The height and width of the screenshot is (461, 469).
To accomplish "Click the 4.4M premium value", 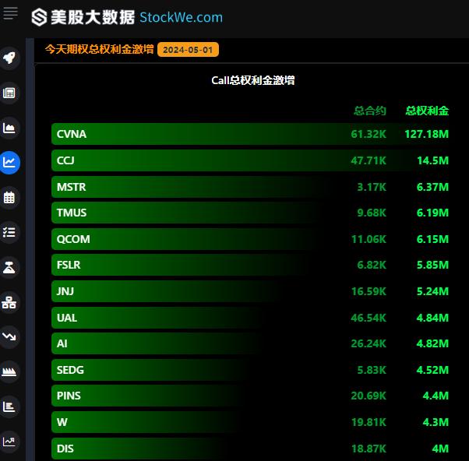I will click(x=436, y=396).
